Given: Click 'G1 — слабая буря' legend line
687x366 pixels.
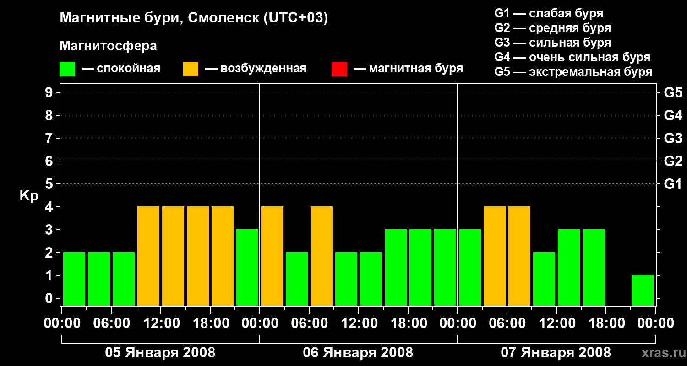Looking at the screenshot, I should pos(549,13).
